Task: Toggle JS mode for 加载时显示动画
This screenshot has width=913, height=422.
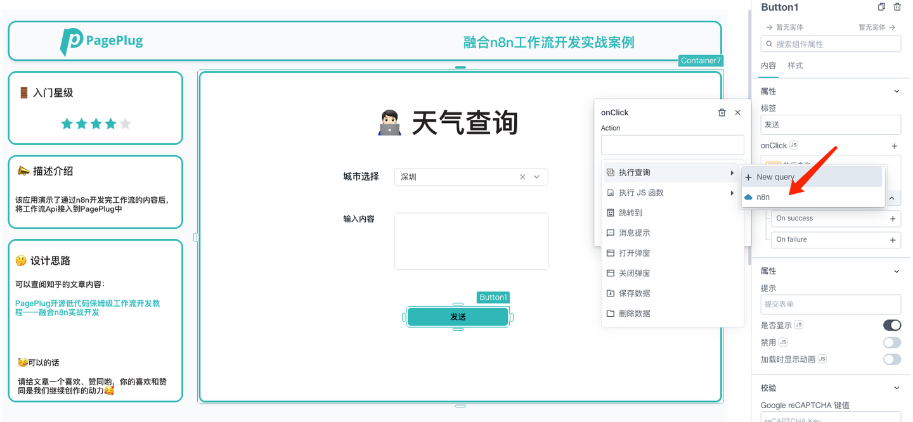Action: (822, 359)
